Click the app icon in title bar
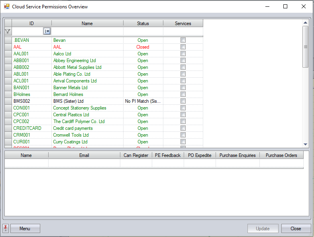Viewport: 314px width, 237px height. 6,6
